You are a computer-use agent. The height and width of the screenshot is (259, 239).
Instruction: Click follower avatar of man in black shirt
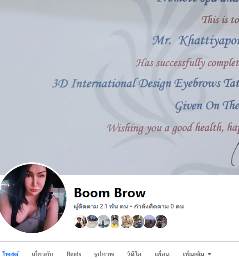click(x=80, y=222)
